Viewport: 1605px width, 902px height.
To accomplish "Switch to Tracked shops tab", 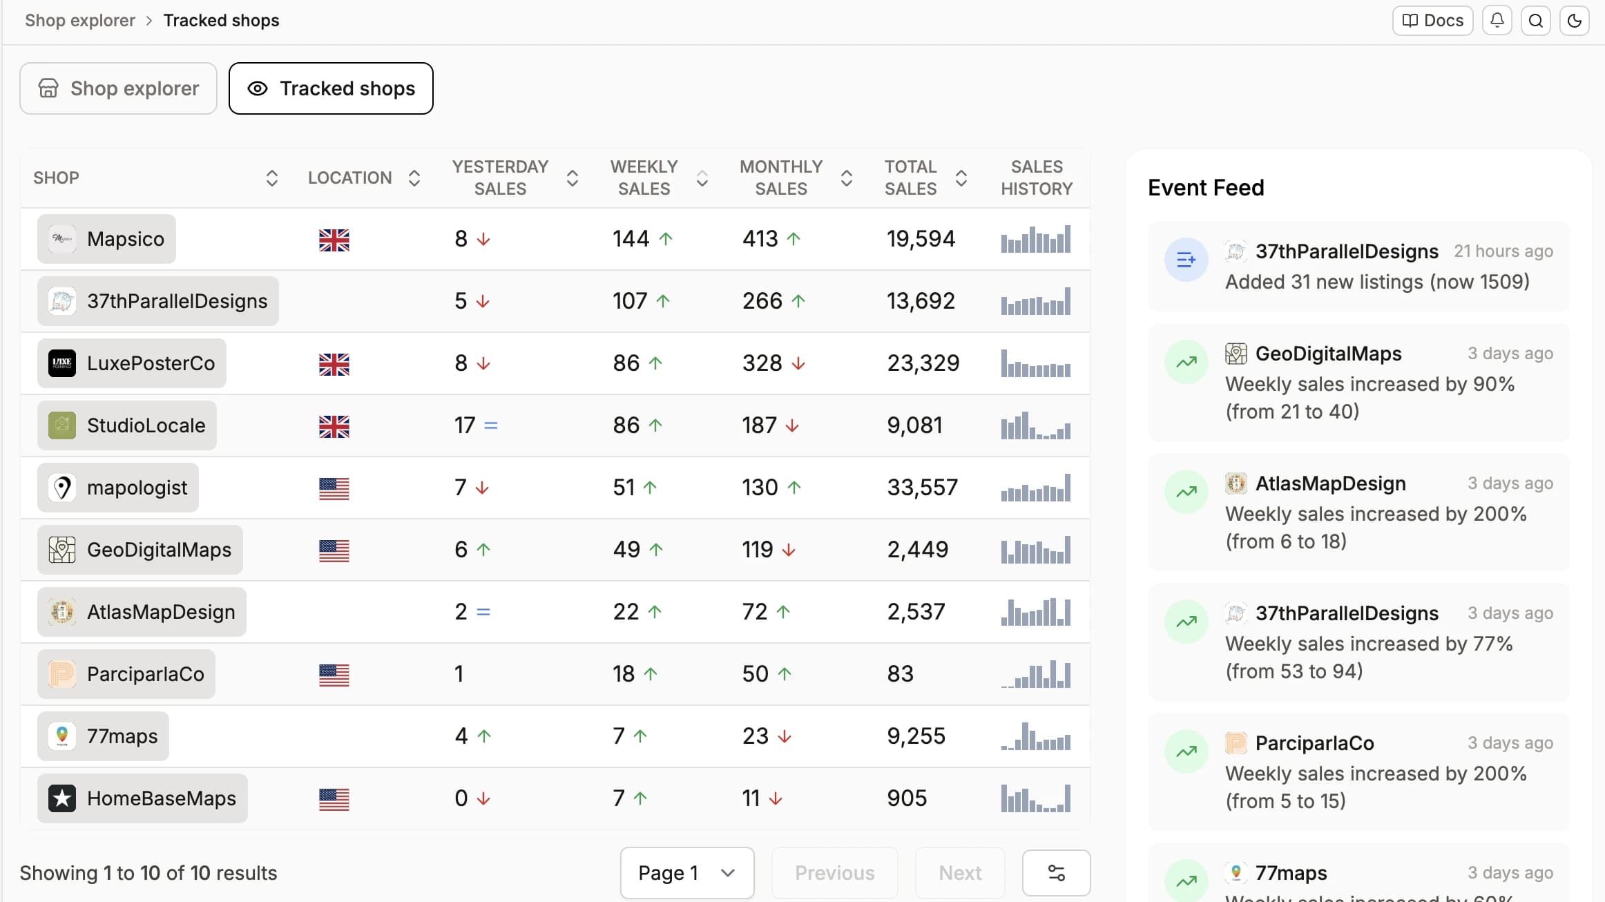I will (x=331, y=88).
